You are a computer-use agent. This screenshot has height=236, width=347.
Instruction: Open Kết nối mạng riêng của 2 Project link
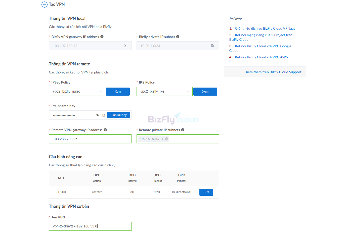click(x=261, y=37)
